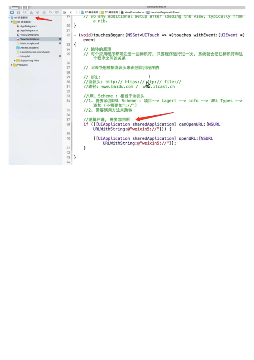Expand the Products group

[x=11, y=65]
